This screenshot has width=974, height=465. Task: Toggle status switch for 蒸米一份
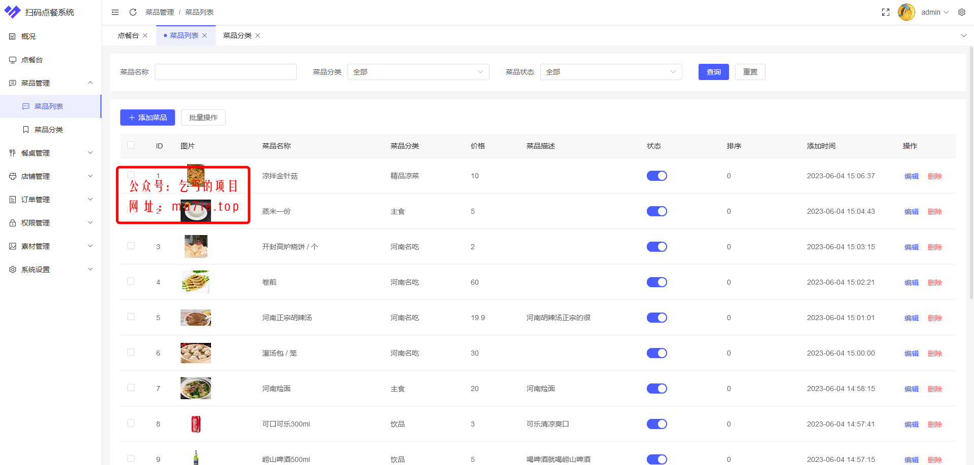(x=657, y=211)
